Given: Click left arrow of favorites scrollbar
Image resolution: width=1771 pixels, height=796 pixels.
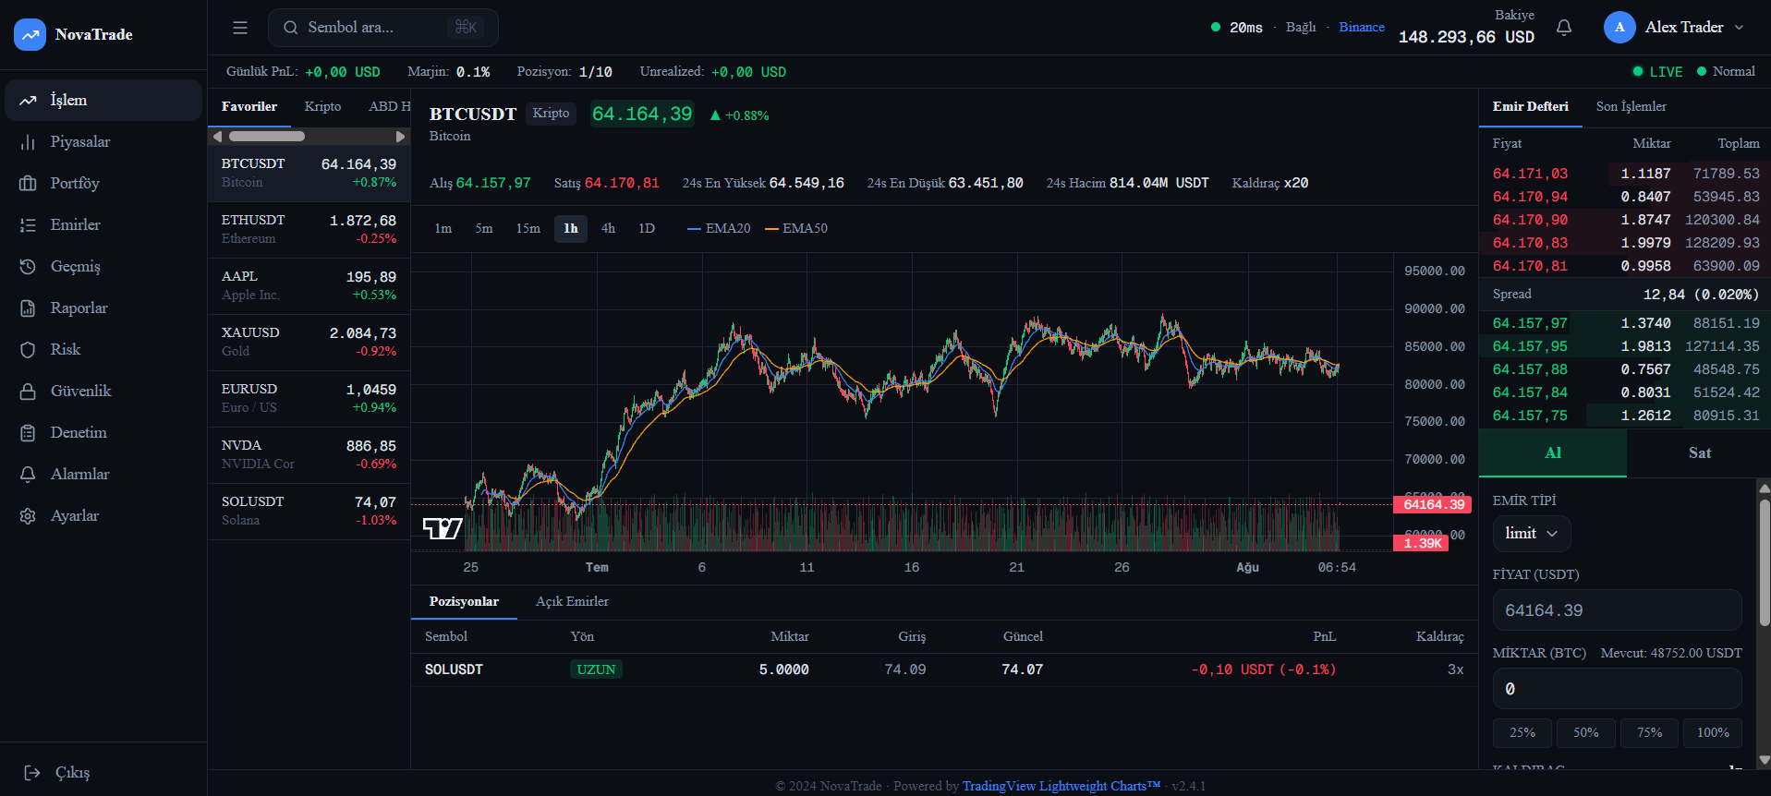Looking at the screenshot, I should (217, 137).
